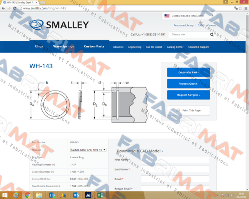Image resolution: width=249 pixels, height=199 pixels.
Task: Open the bar-chart app in taskbar
Action: pos(63,195)
